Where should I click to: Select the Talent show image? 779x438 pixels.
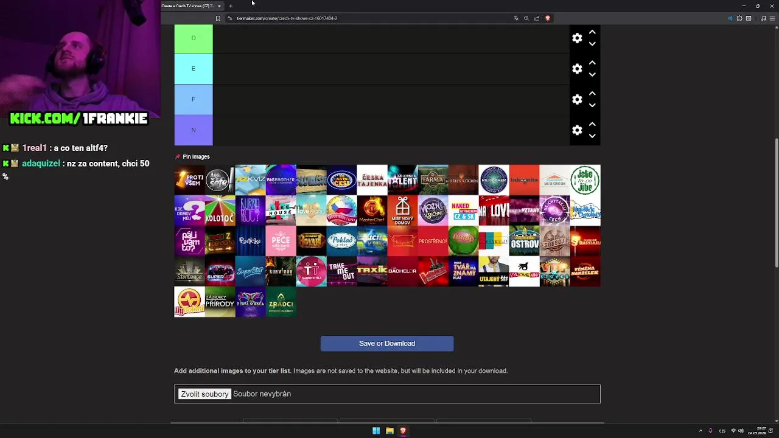coord(402,180)
